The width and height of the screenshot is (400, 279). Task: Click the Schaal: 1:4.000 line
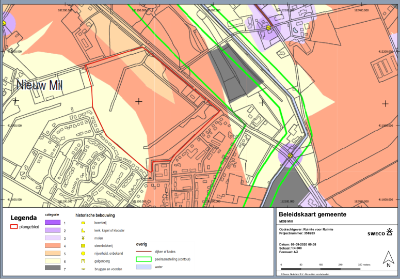tap(290, 248)
